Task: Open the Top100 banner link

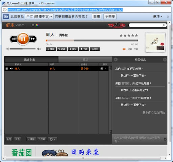Action: pyautogui.click(x=117, y=25)
